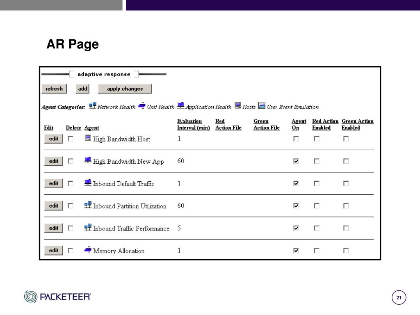Viewport: 420px width, 315px height.
Task: Enable Green Action for High Bandwidth New App
Action: 346,161
